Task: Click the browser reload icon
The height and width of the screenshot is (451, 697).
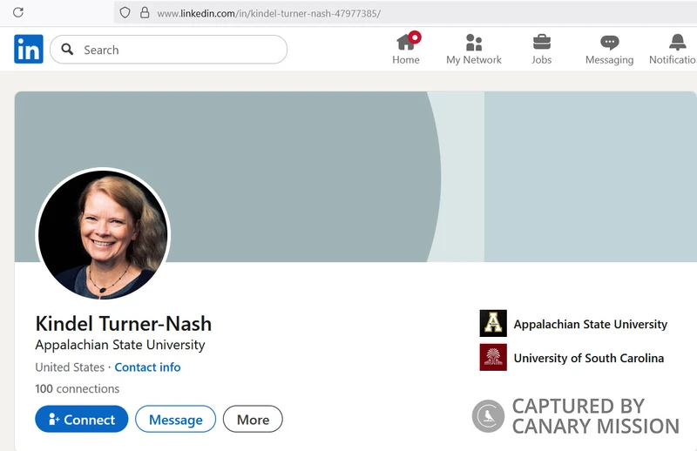Action: [18, 12]
